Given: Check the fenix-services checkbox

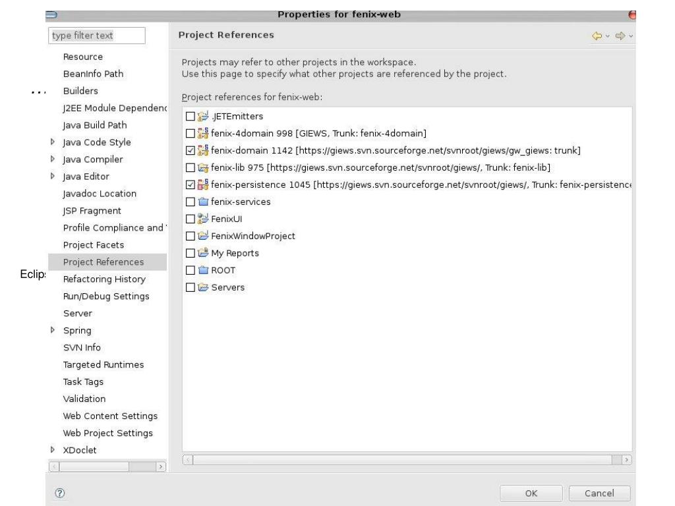Looking at the screenshot, I should [191, 202].
